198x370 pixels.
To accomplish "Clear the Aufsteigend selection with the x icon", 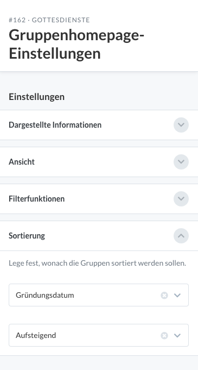I will [164, 335].
